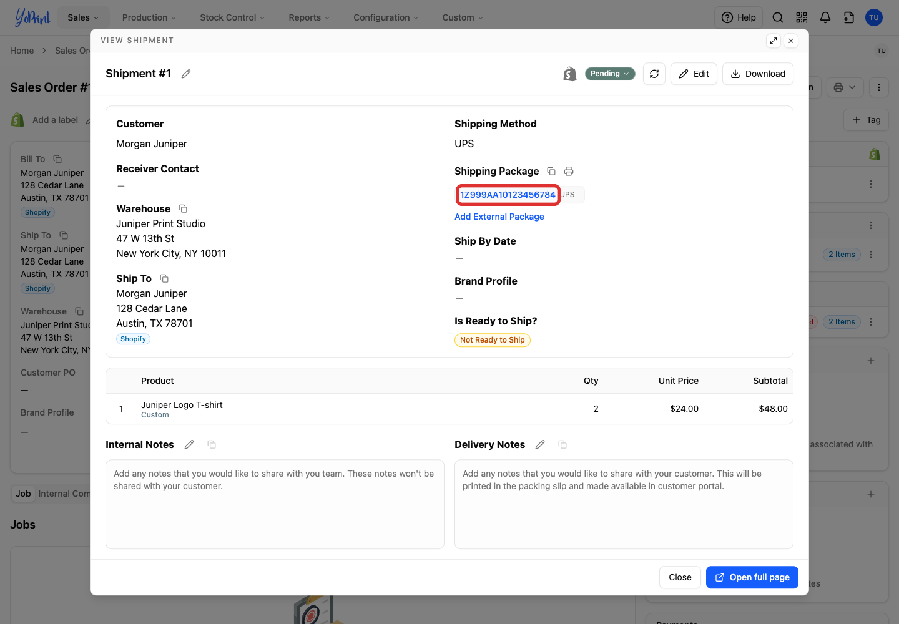Expand the Custom menu
The width and height of the screenshot is (899, 624).
click(463, 17)
